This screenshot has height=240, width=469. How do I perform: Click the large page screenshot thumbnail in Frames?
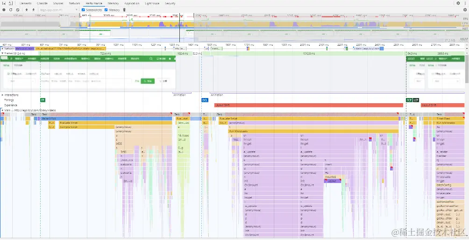pos(88,73)
